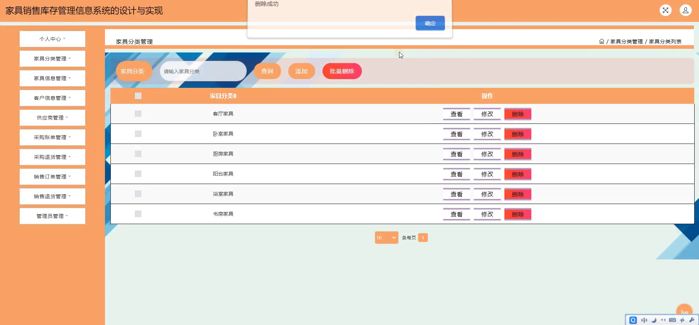699x325 pixels.
Task: Focus the 请输入家具分类 search input
Action: coord(203,71)
